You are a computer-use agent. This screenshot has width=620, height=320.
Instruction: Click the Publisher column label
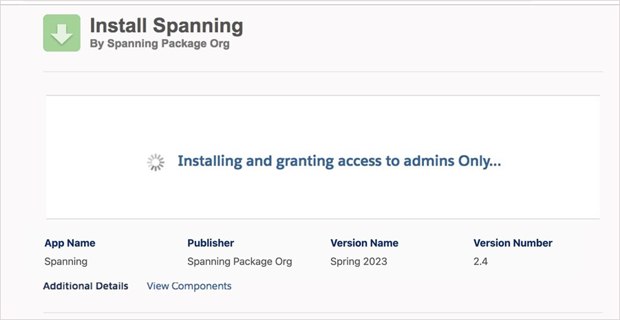click(211, 243)
